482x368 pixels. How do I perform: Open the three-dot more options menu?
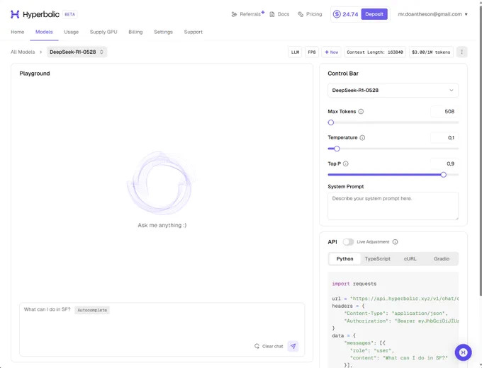pyautogui.click(x=461, y=52)
